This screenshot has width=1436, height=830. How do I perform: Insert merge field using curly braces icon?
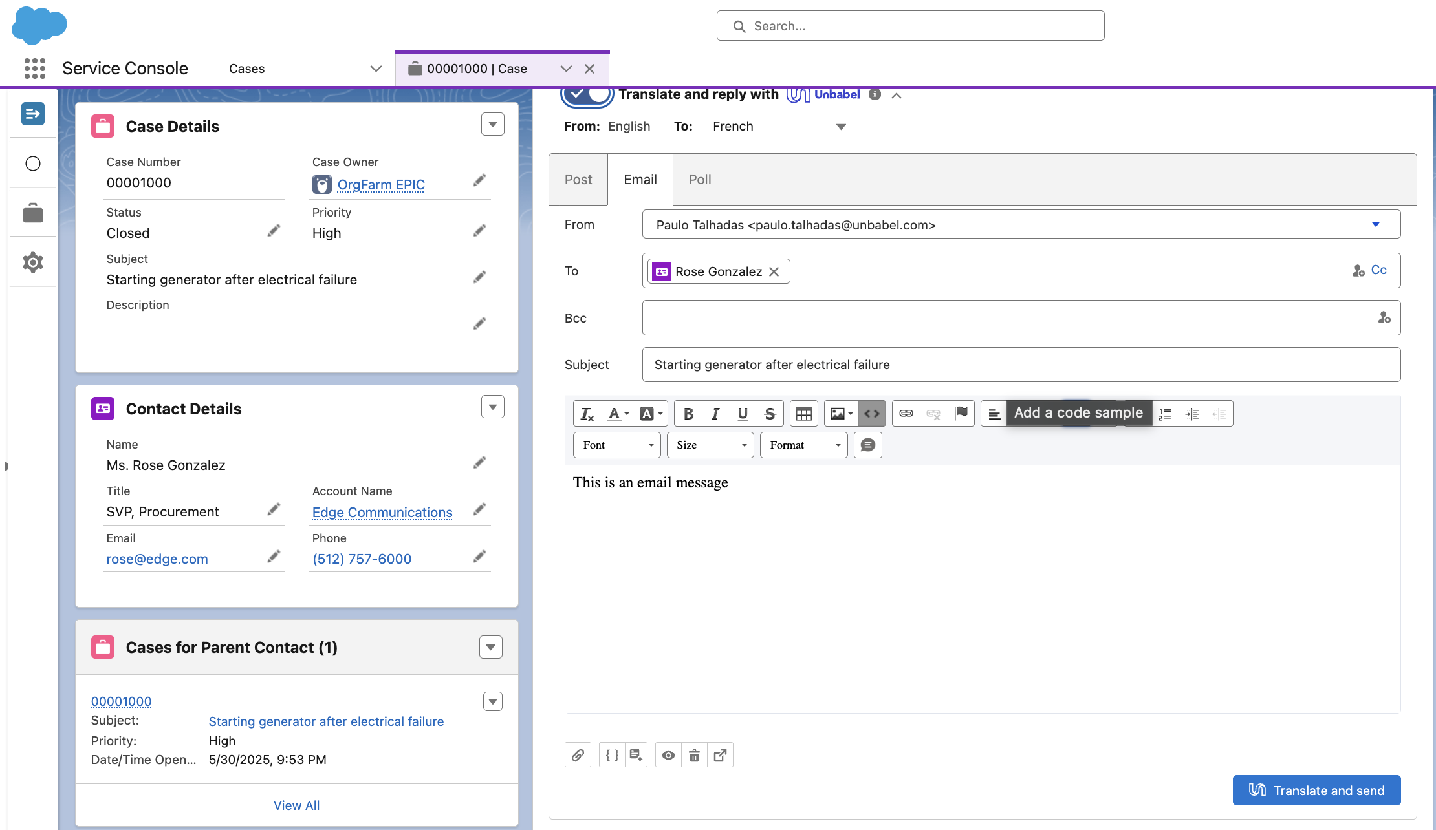pyautogui.click(x=612, y=755)
